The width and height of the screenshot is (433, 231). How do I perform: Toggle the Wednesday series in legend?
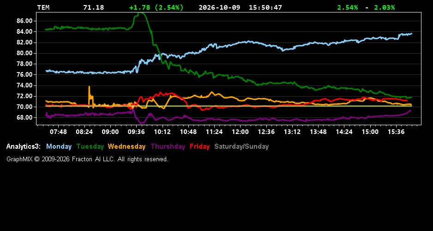(127, 146)
